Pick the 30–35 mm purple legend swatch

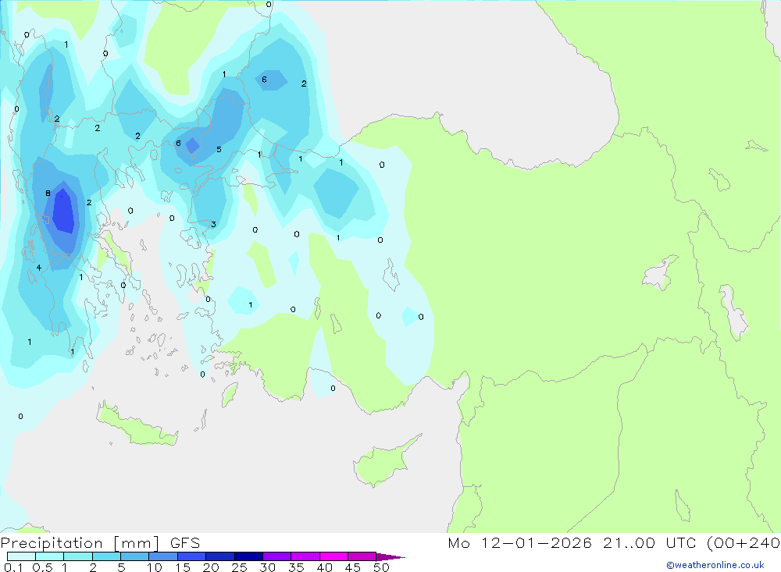276,556
